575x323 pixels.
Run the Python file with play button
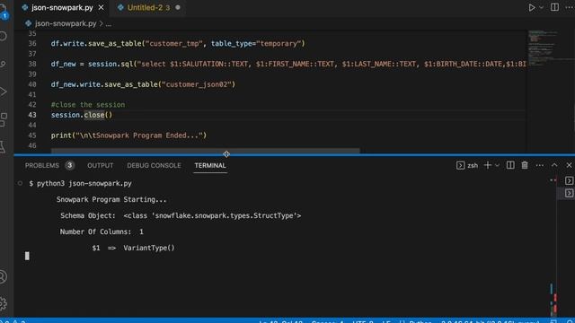[531, 7]
